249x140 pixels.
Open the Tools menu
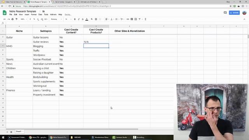coord(46,14)
